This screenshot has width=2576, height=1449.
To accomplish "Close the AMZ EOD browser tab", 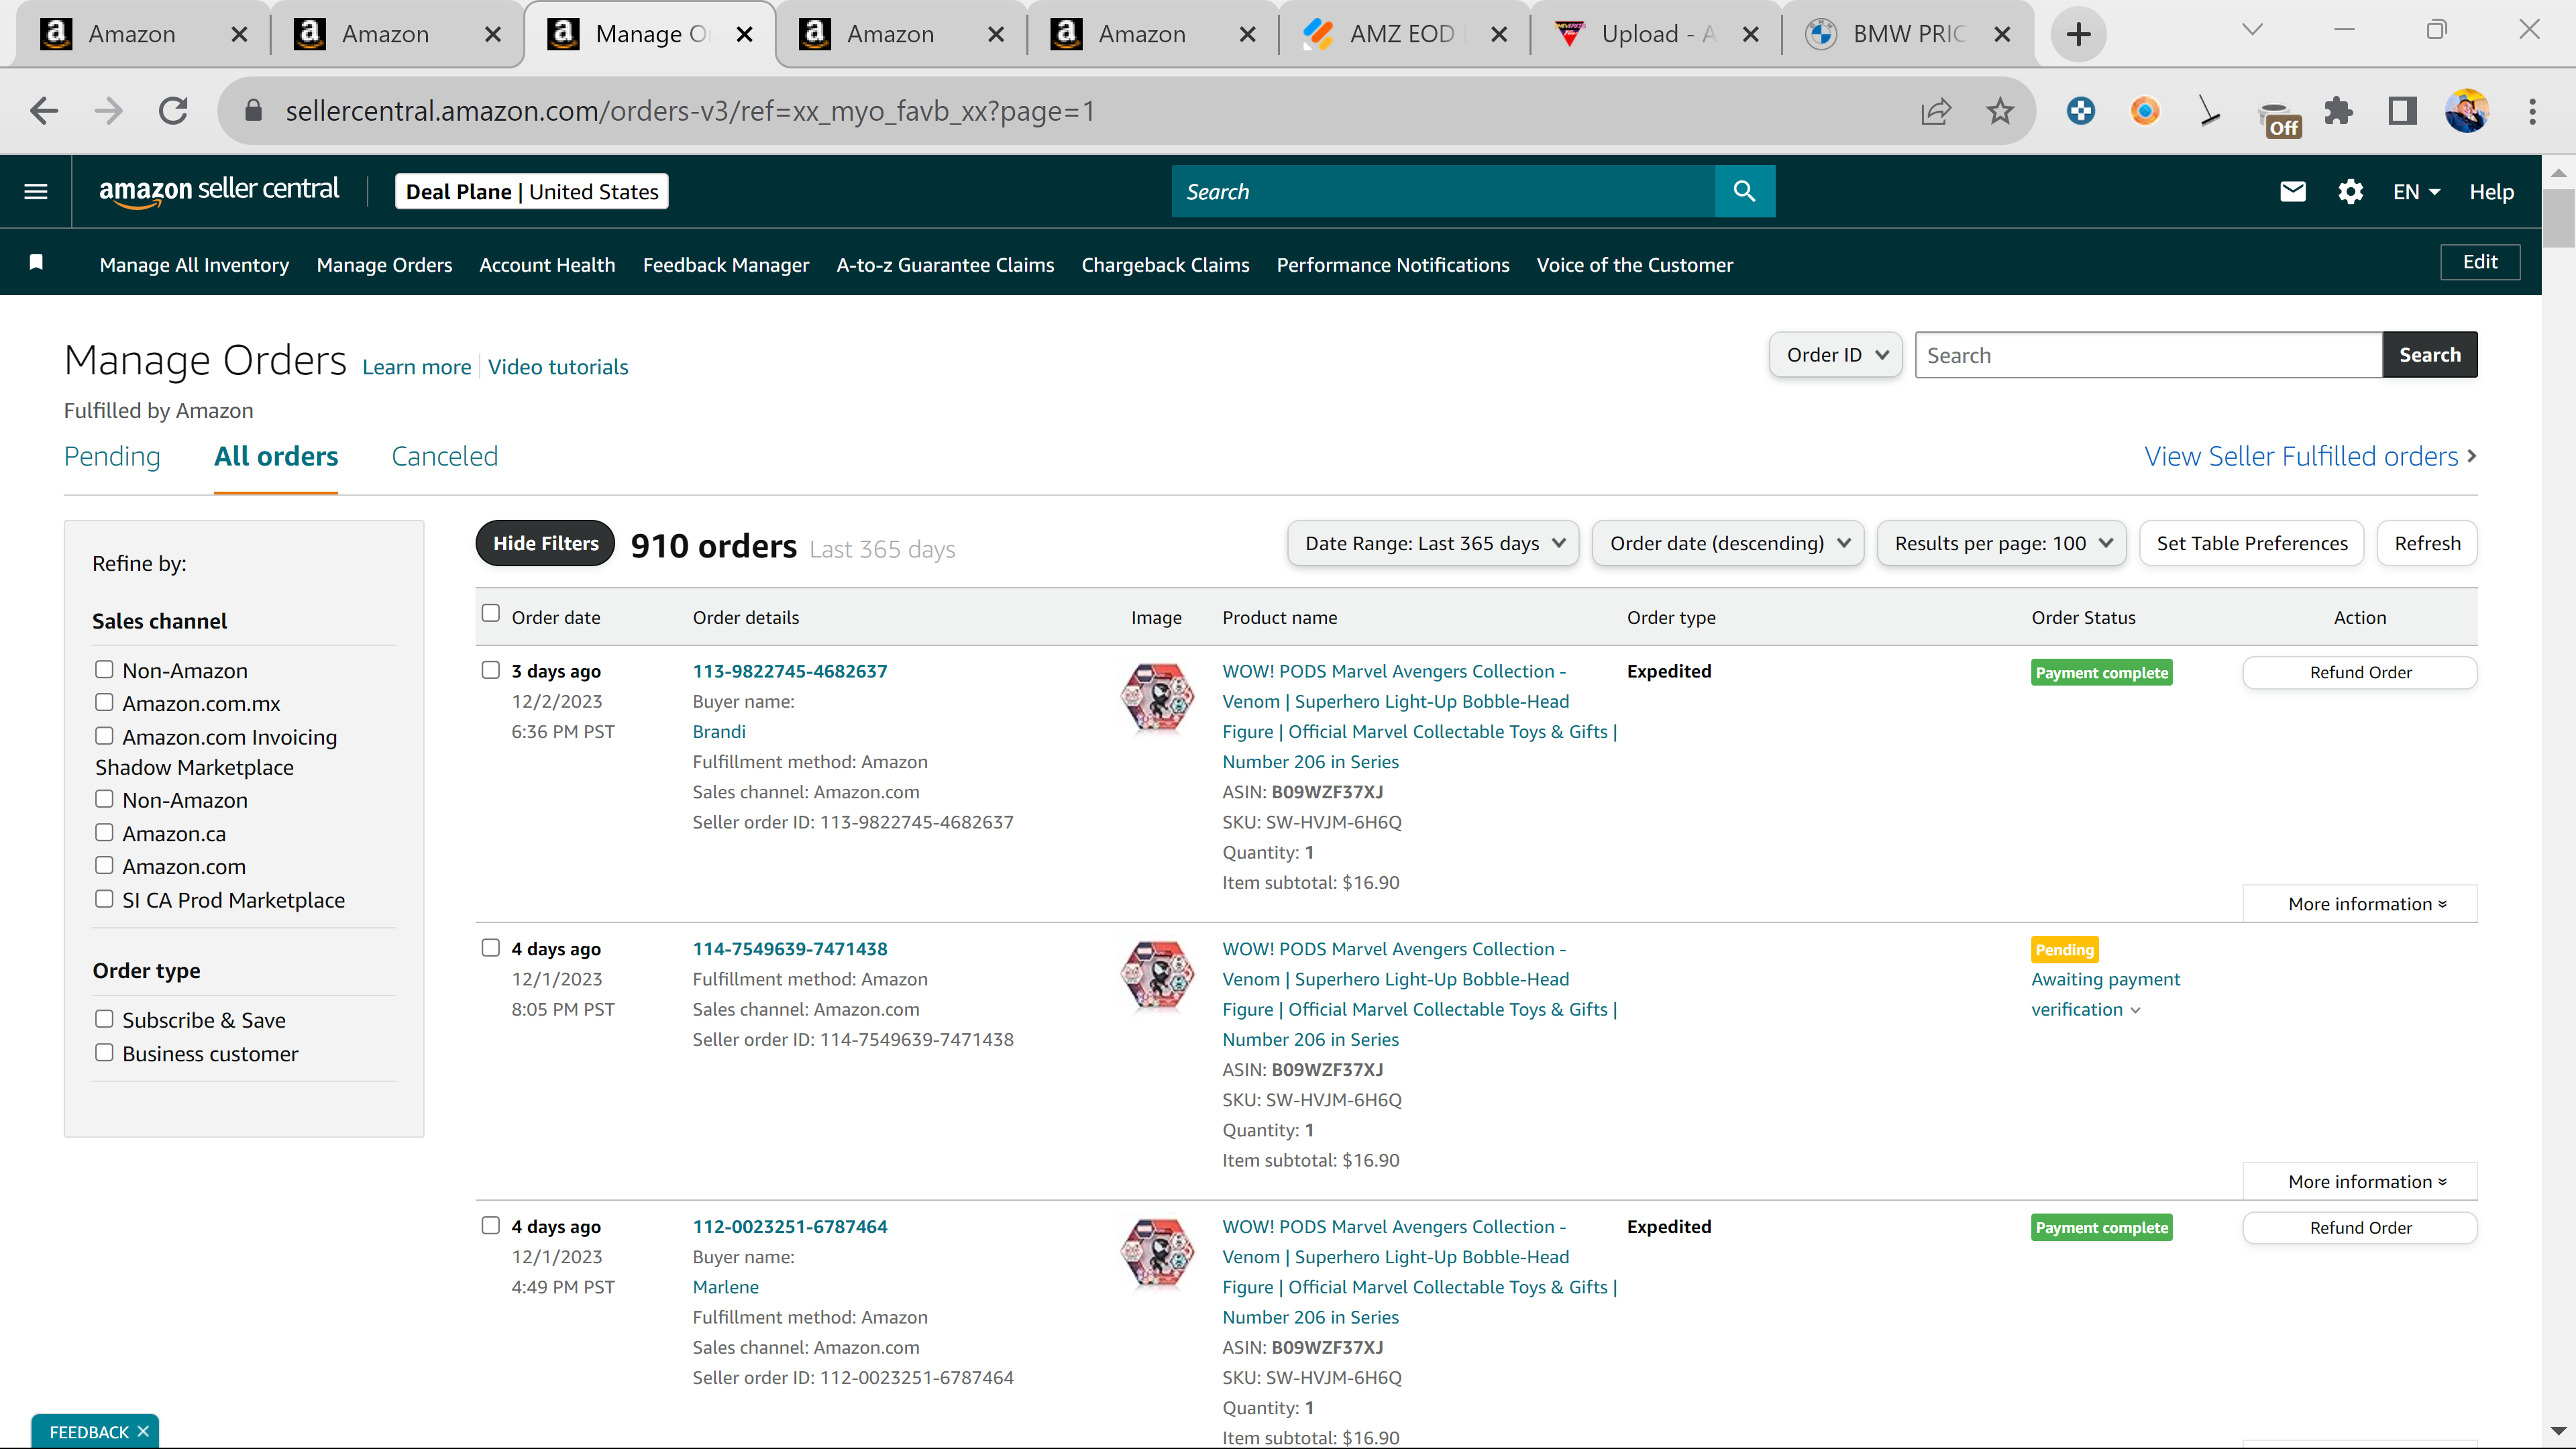I will [1499, 34].
